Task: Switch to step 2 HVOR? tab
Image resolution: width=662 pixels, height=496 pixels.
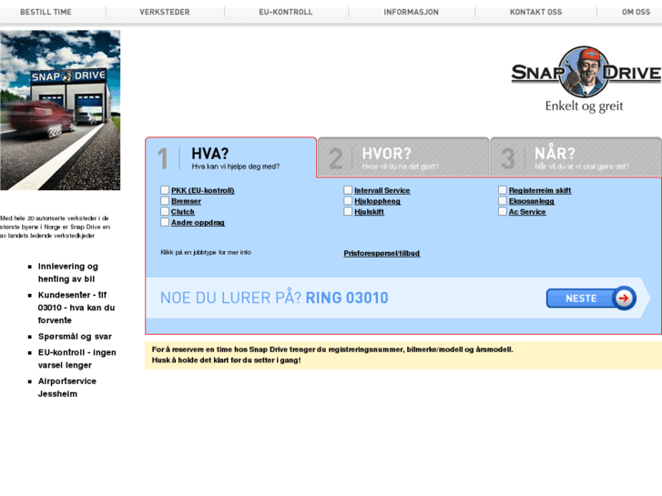Action: [x=403, y=157]
